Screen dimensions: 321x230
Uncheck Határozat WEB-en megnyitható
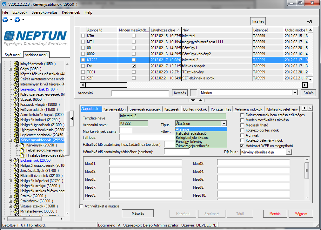click(x=242, y=146)
